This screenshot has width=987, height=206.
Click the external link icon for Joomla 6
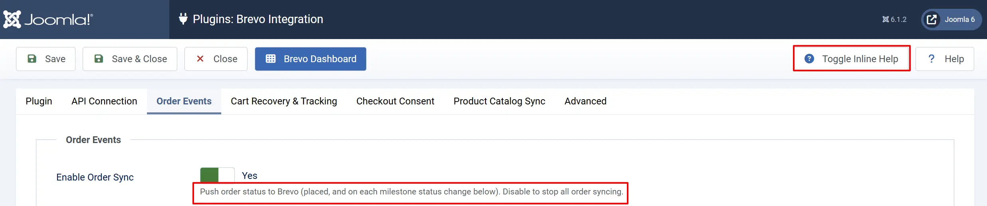point(932,20)
